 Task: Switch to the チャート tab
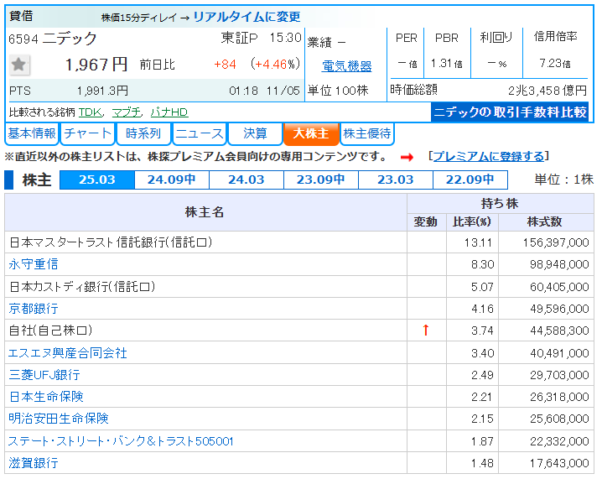(87, 133)
